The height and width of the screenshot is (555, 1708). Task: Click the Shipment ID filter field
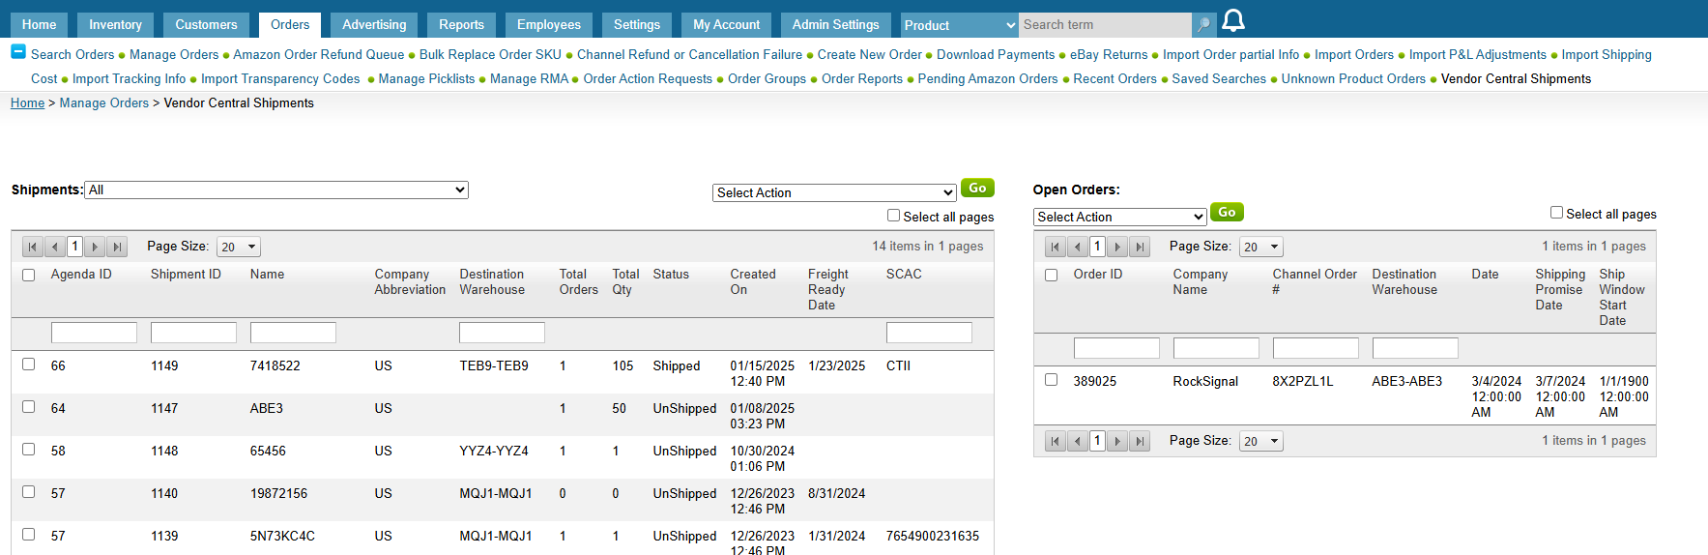pyautogui.click(x=193, y=333)
